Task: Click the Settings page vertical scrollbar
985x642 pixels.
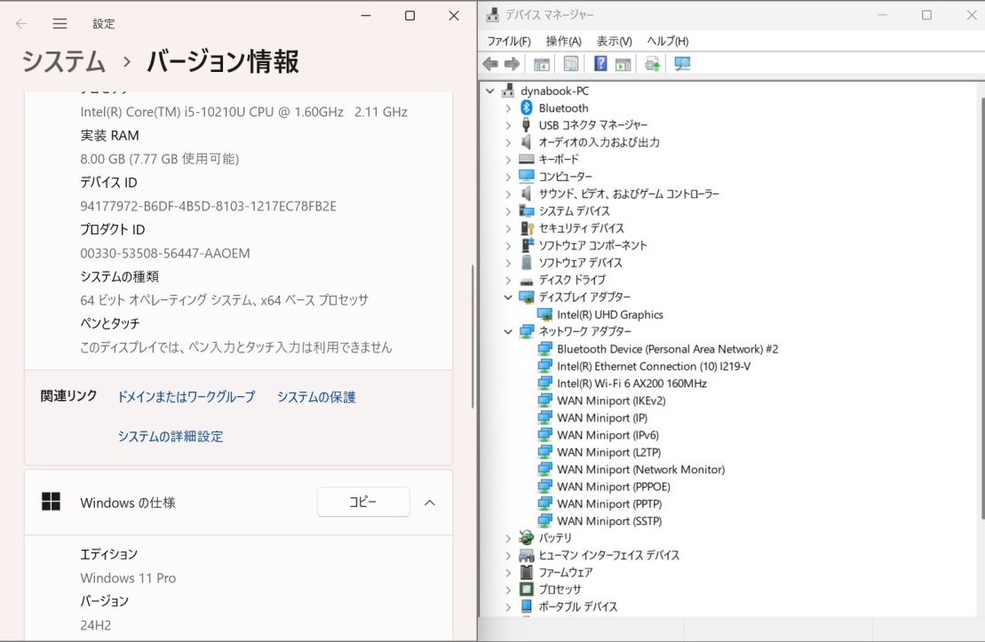Action: pyautogui.click(x=473, y=337)
